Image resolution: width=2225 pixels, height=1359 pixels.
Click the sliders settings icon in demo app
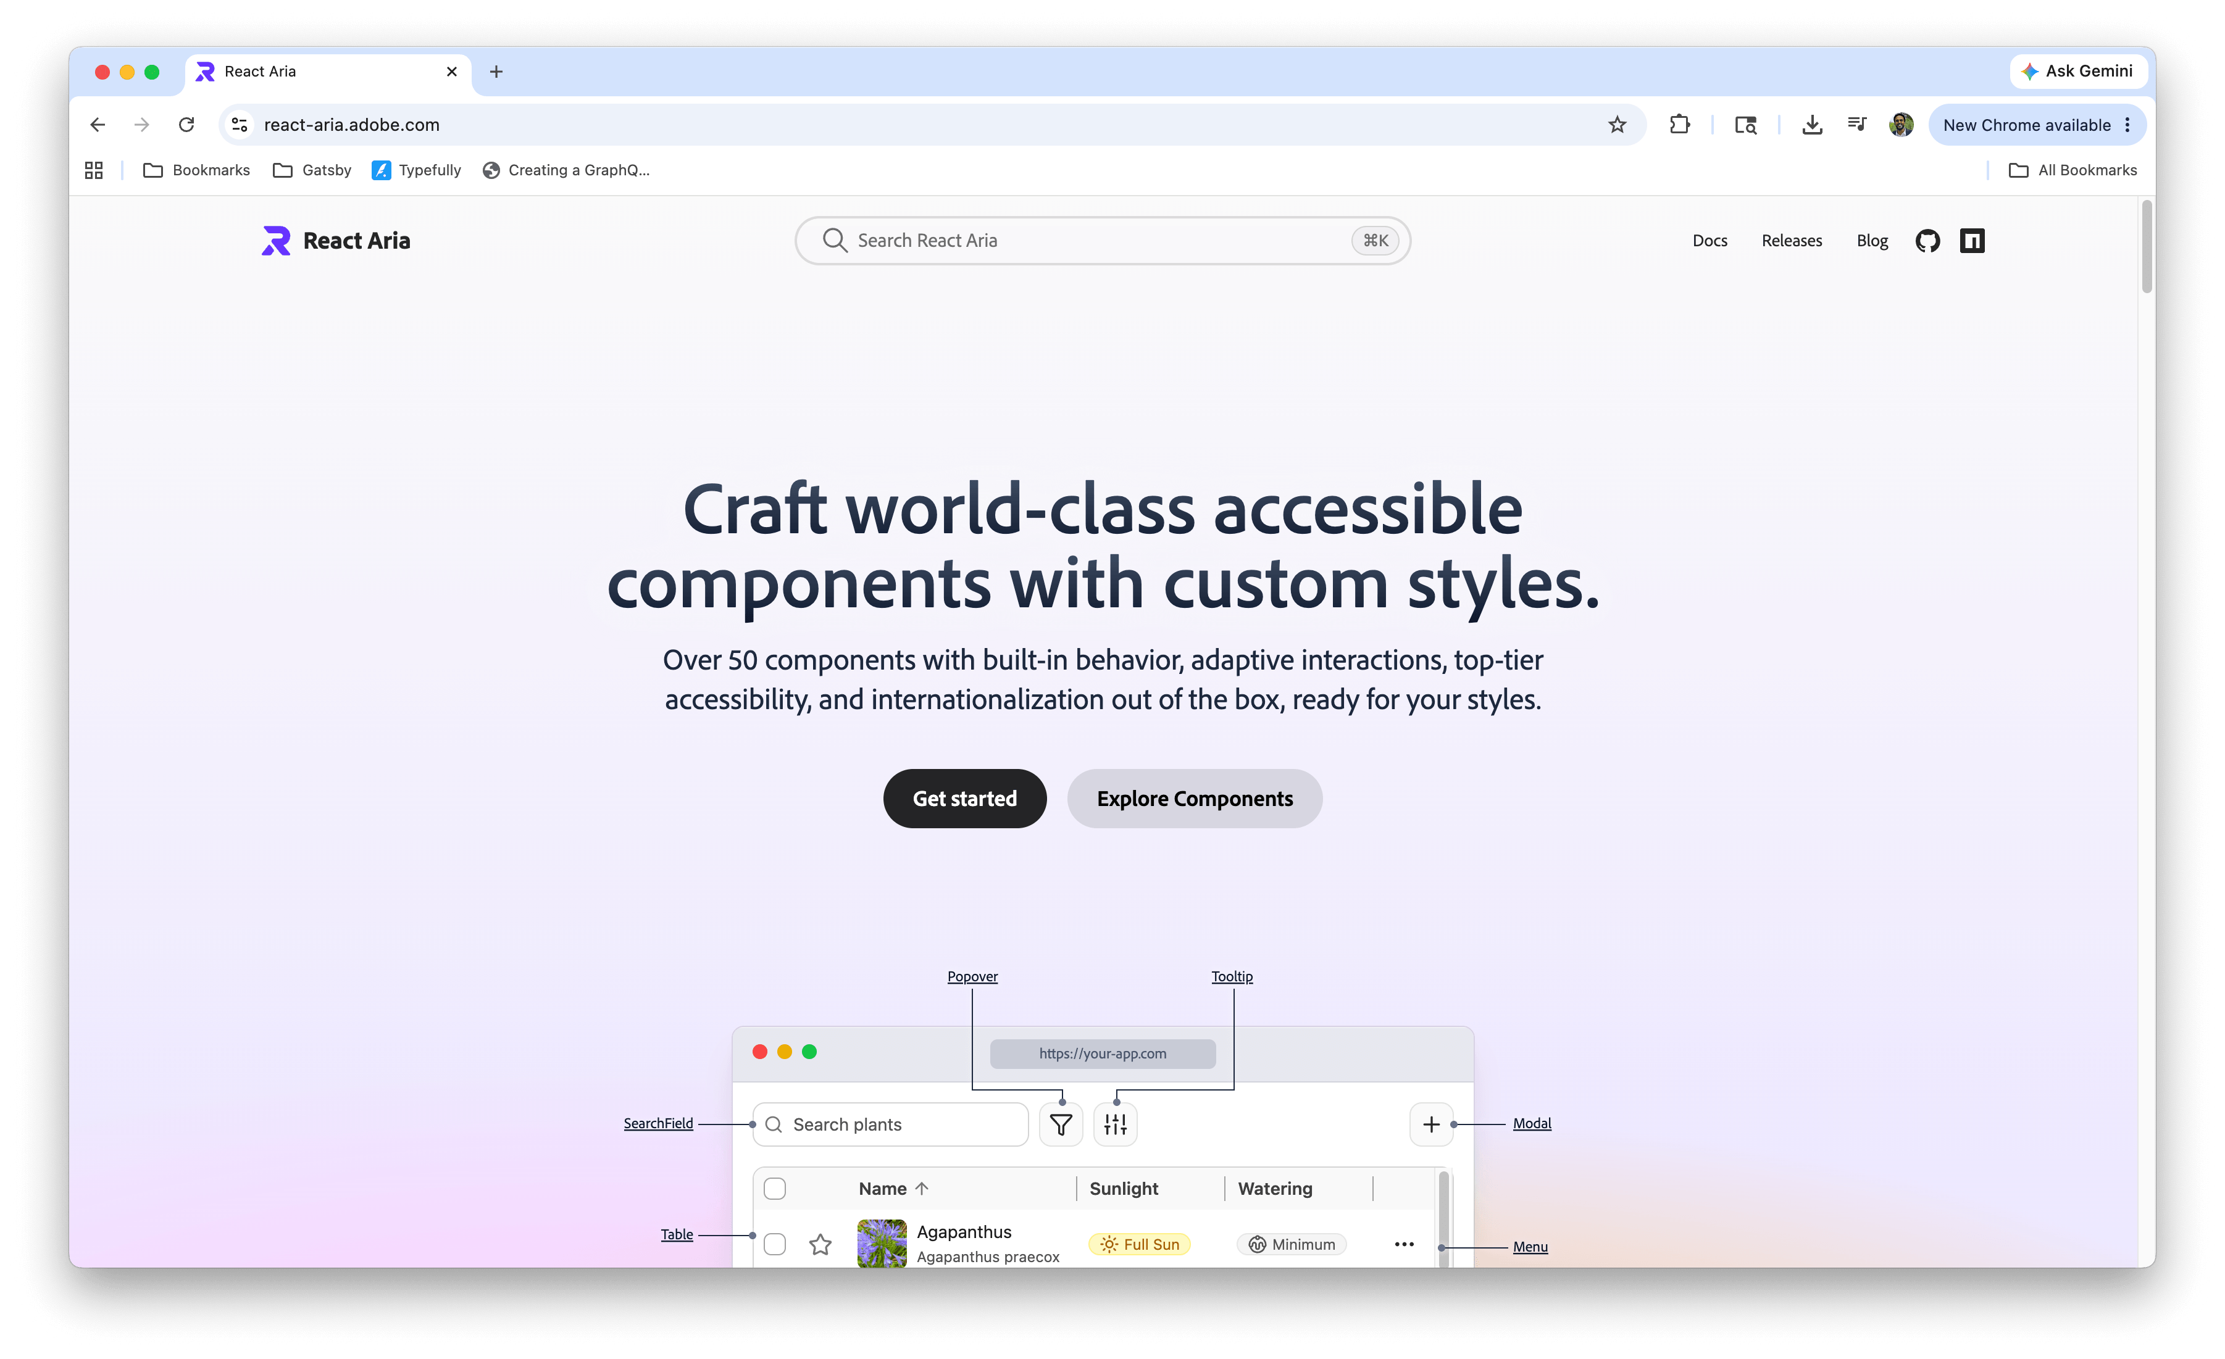tap(1115, 1124)
